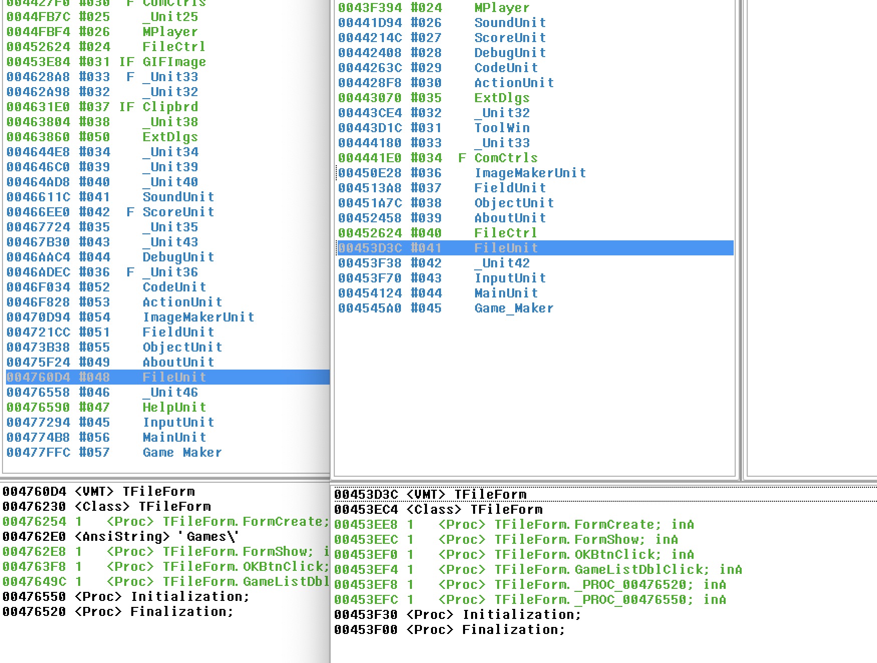Click the 00476550 Initialization proc line

pos(126,596)
